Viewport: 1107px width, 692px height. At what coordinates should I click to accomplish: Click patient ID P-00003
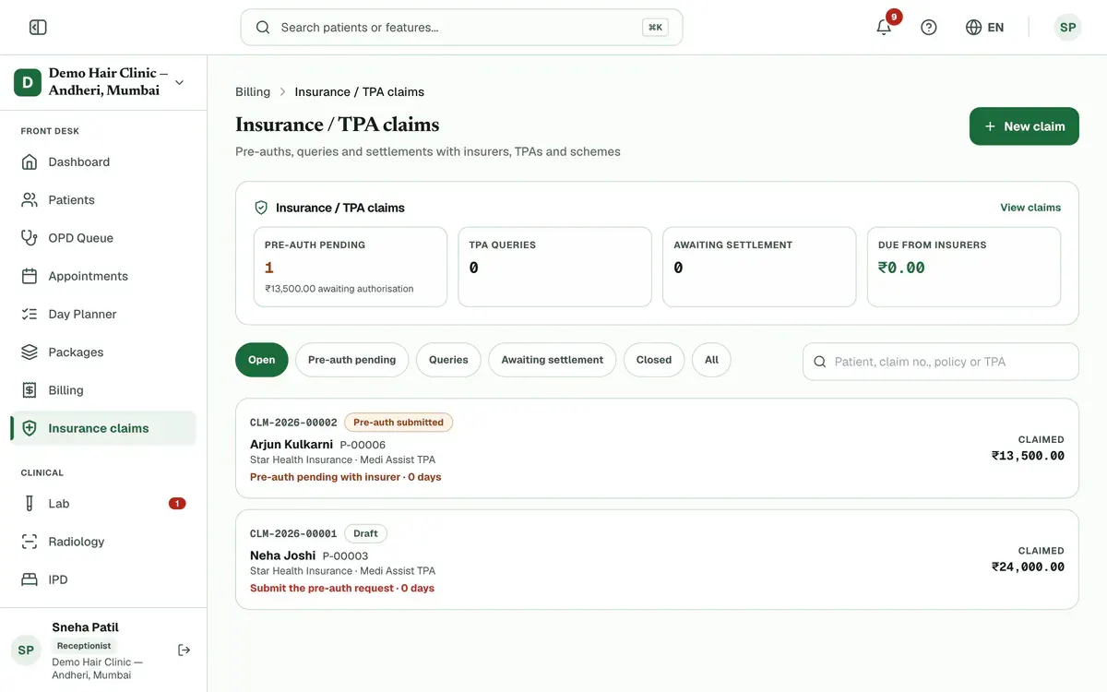345,555
